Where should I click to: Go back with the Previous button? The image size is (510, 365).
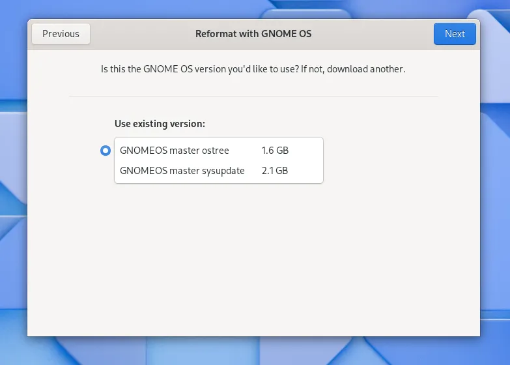point(61,34)
